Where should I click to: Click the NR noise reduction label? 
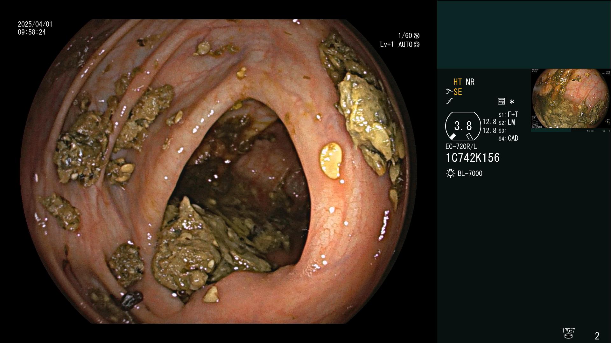tap(470, 82)
